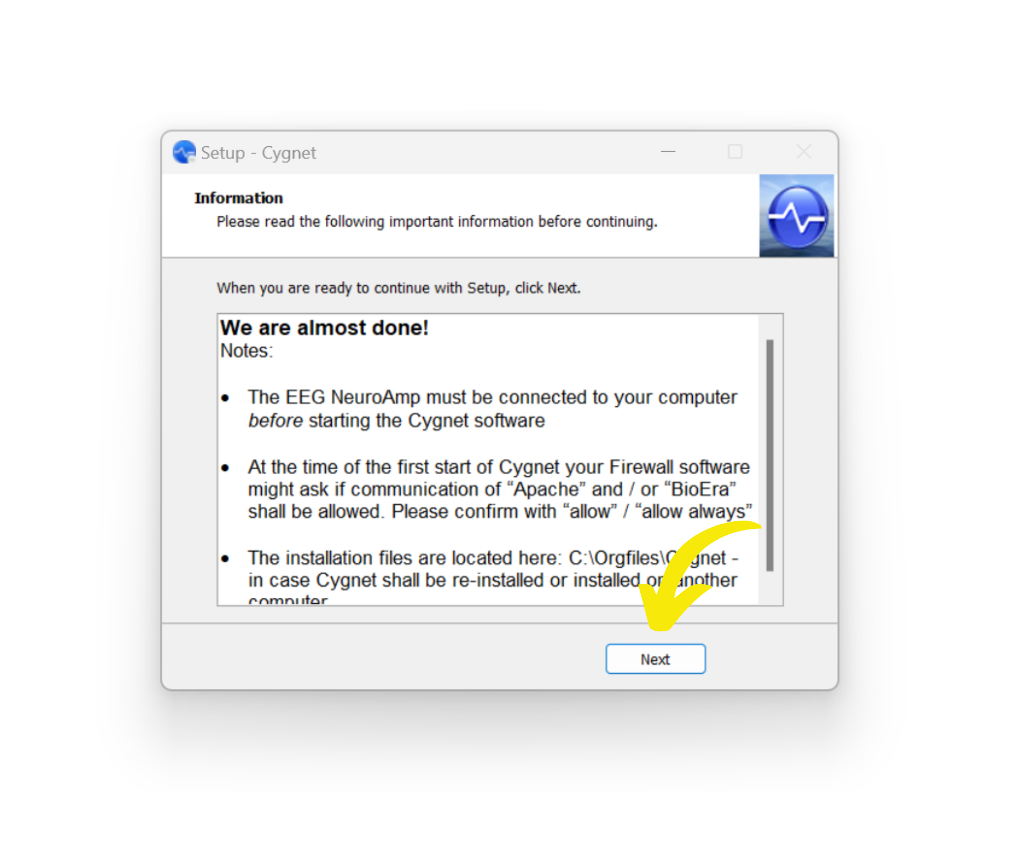Click the Cygnet app icon in title bar
The width and height of the screenshot is (1019, 854).
point(184,152)
